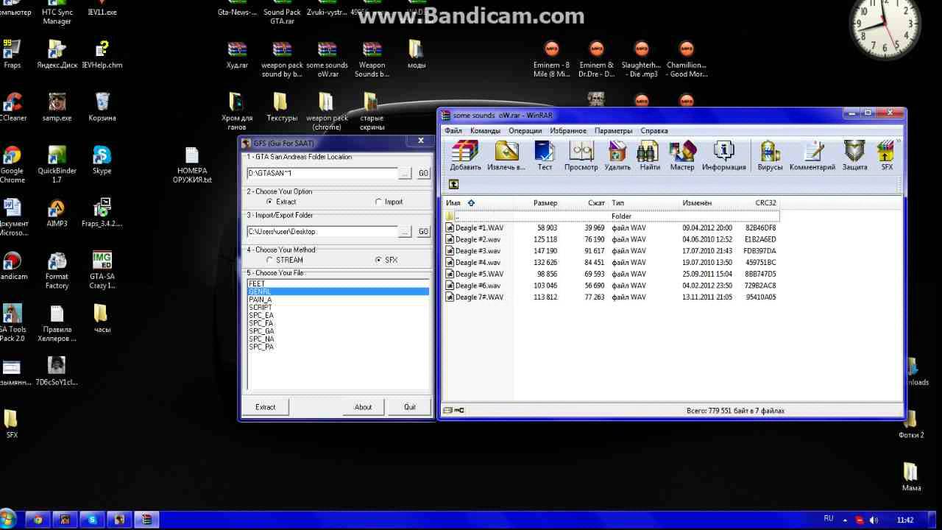The image size is (942, 530).
Task: Open the Операции menu
Action: [x=525, y=130]
